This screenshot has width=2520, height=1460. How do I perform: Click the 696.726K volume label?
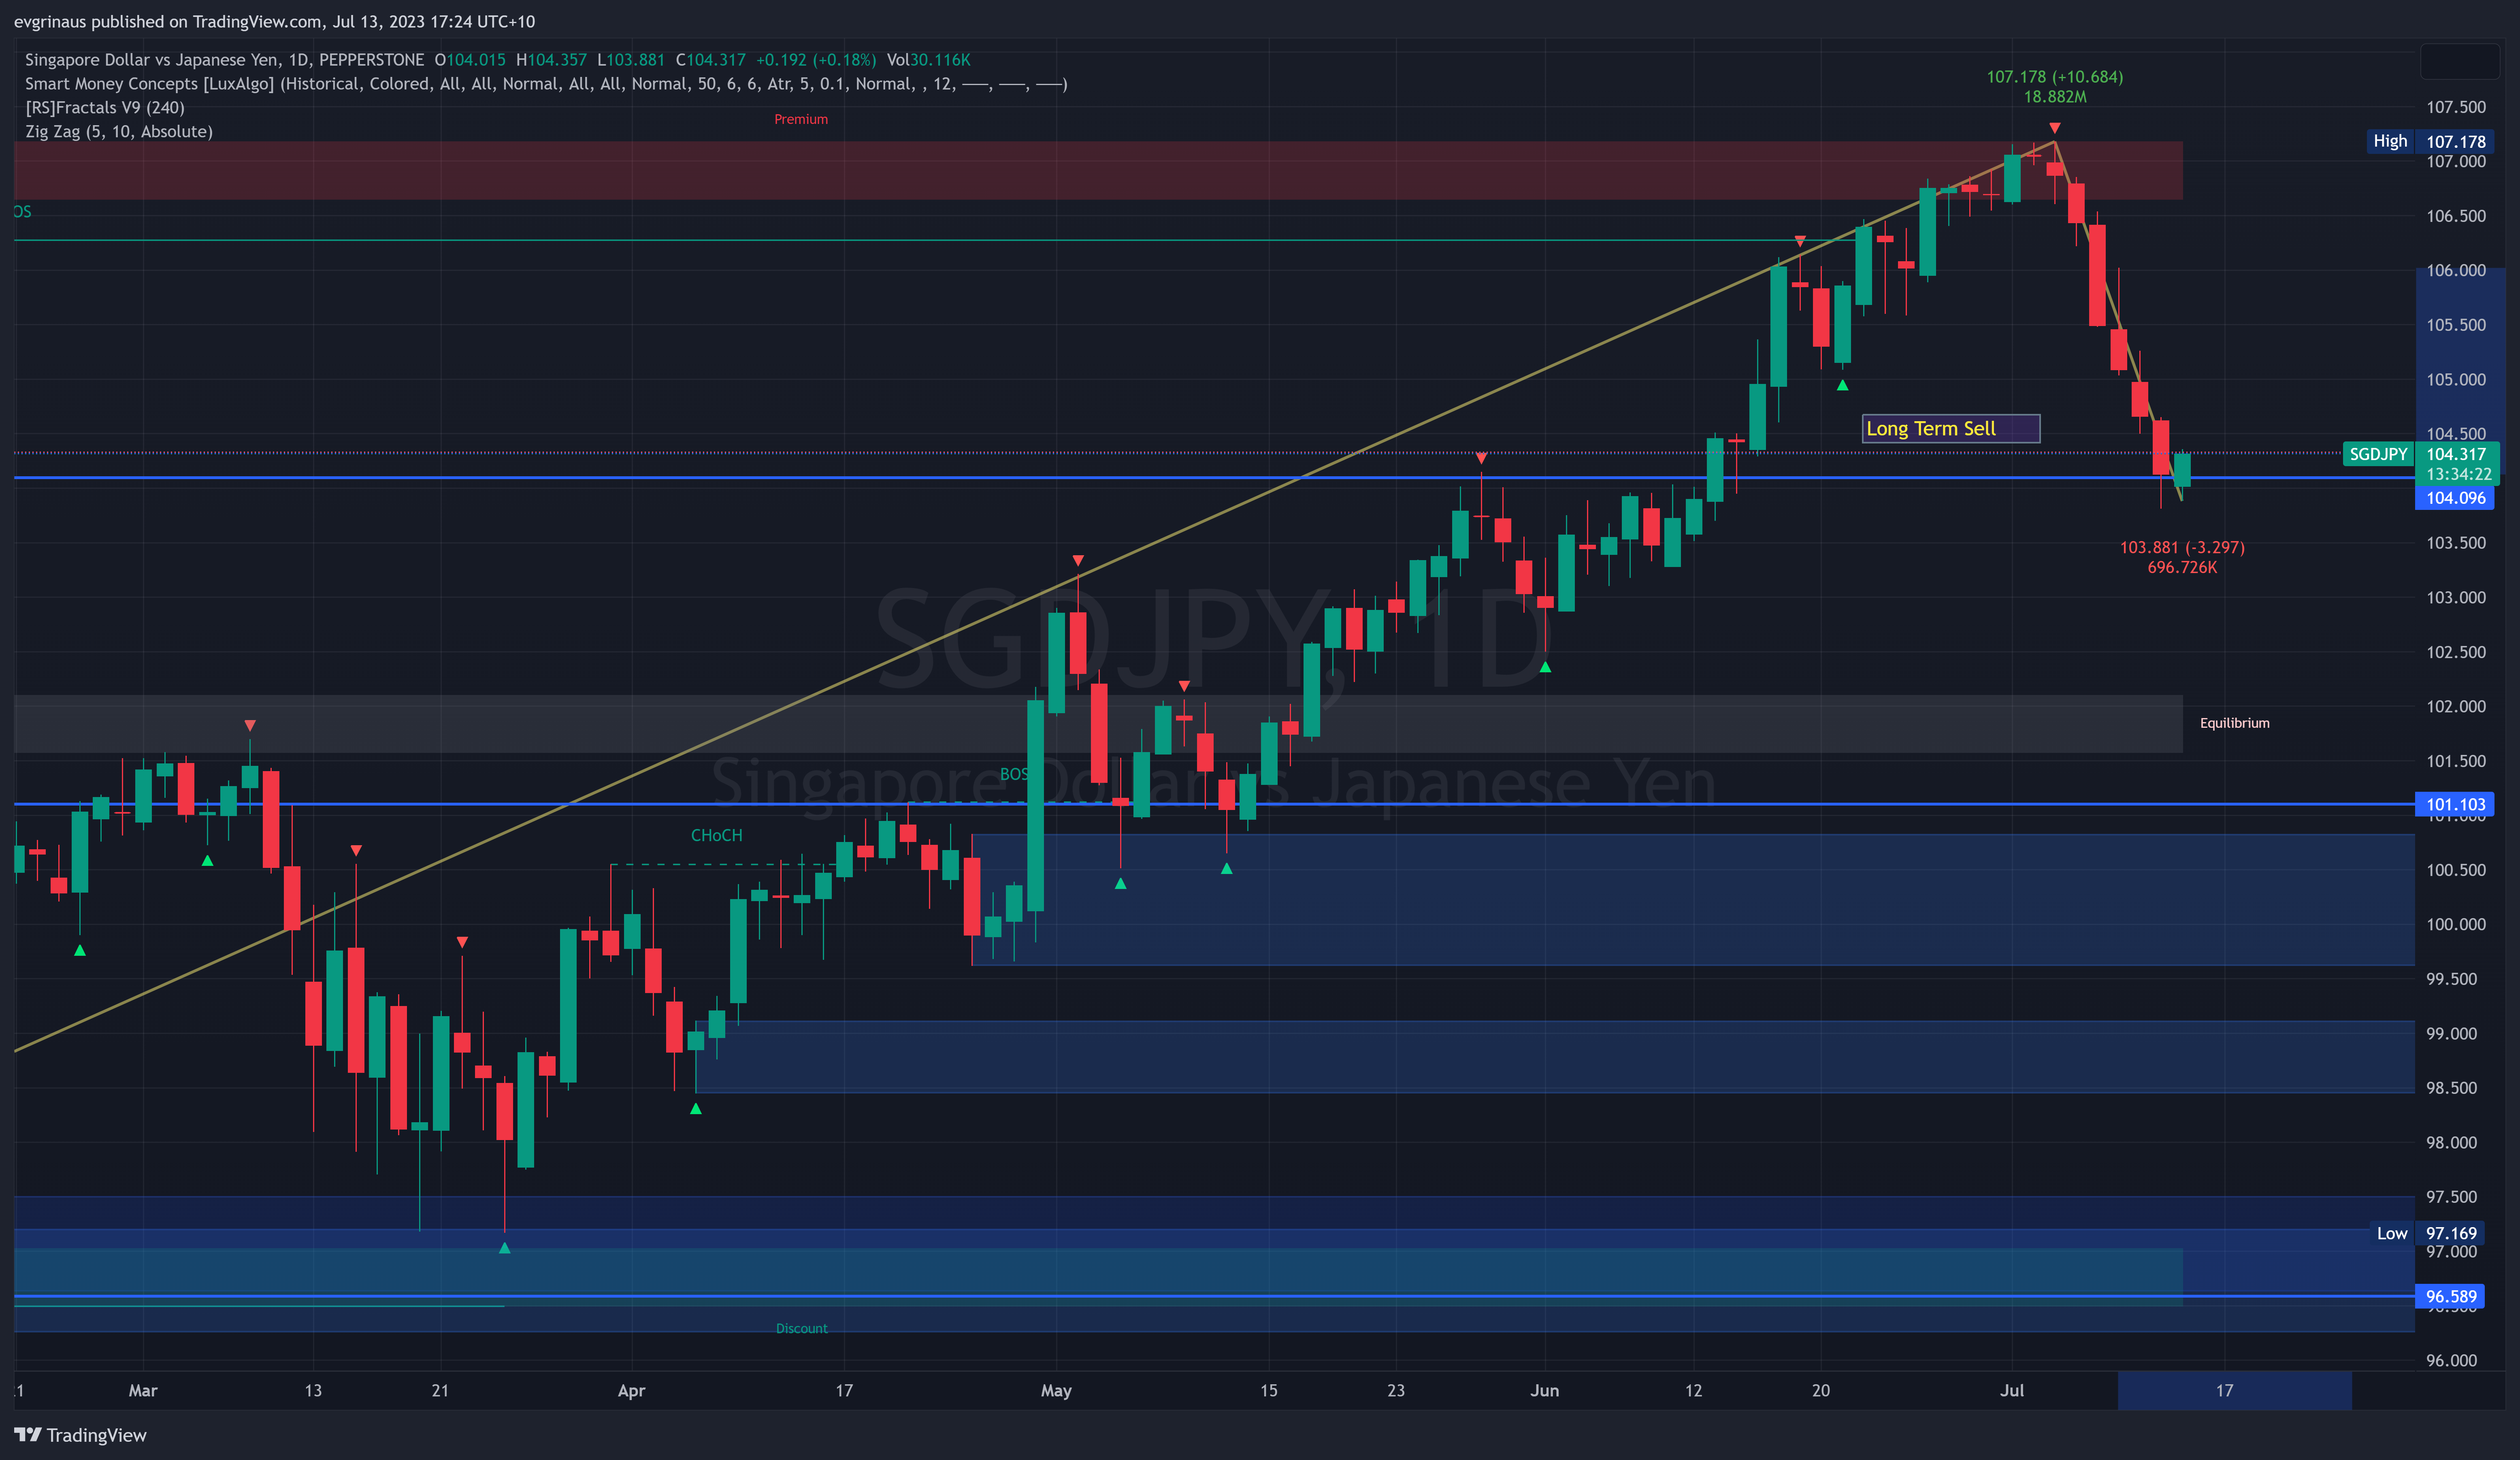pos(2182,568)
